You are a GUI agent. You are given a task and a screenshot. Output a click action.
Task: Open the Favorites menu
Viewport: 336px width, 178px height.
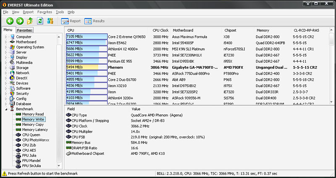point(45,12)
